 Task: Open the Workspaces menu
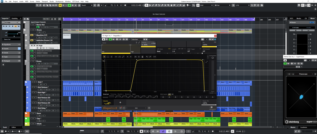(59, 1)
